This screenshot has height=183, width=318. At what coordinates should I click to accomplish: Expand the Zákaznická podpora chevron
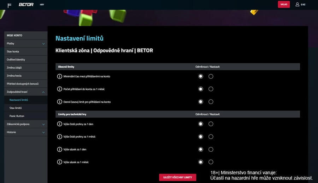43,125
